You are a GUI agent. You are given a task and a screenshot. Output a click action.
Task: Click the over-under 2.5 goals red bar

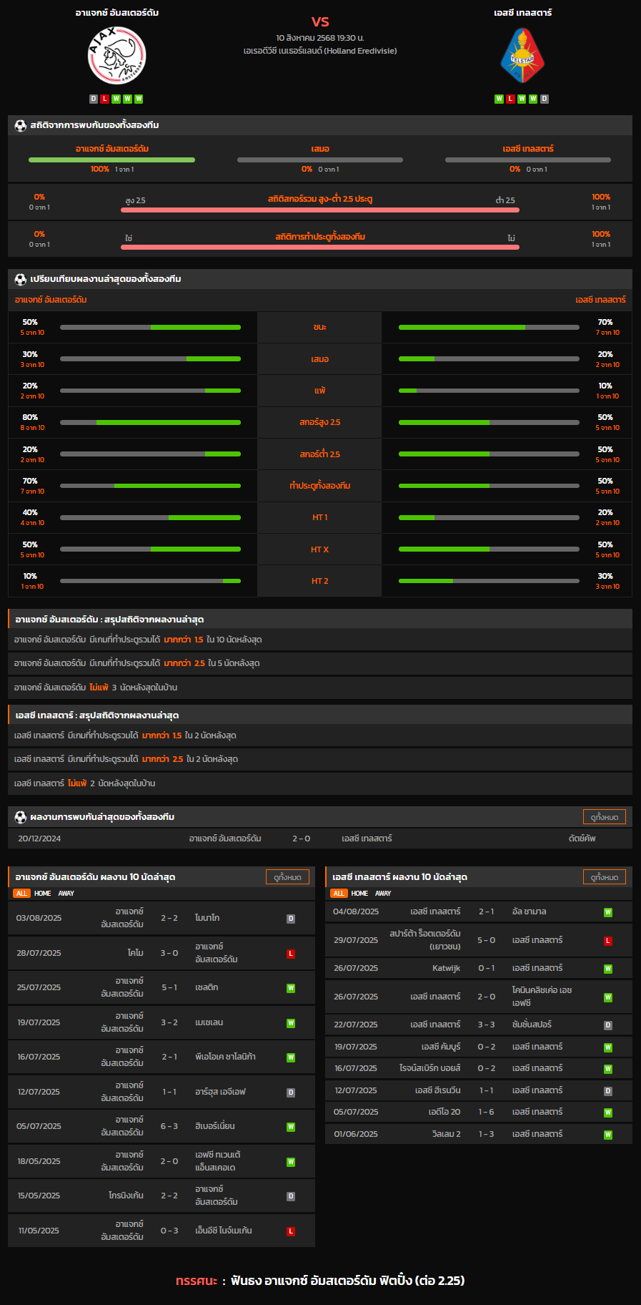click(320, 210)
